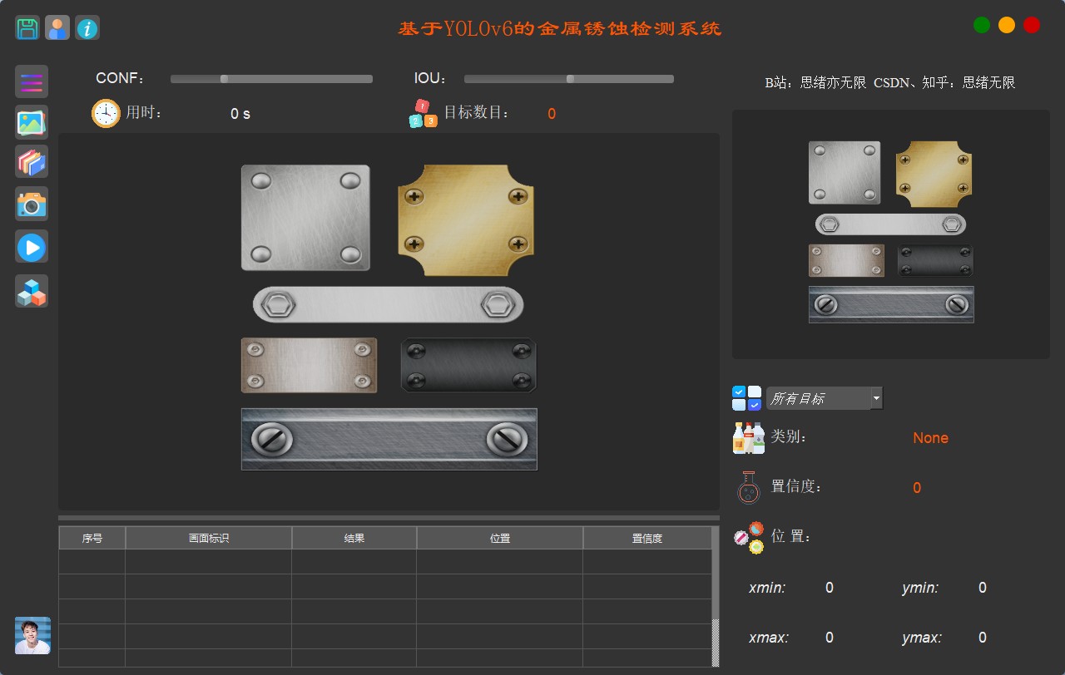Click the 画面标识 column header
This screenshot has width=1065, height=675.
pos(209,539)
